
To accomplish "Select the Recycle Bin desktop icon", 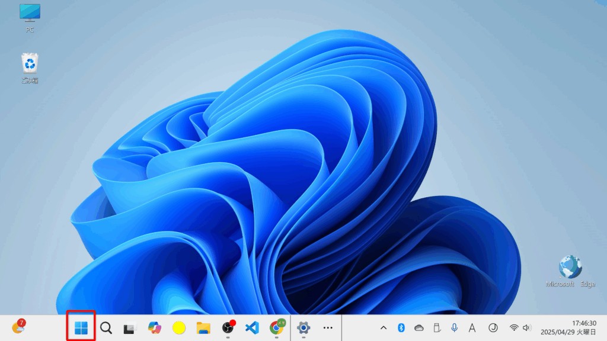I will [x=30, y=69].
